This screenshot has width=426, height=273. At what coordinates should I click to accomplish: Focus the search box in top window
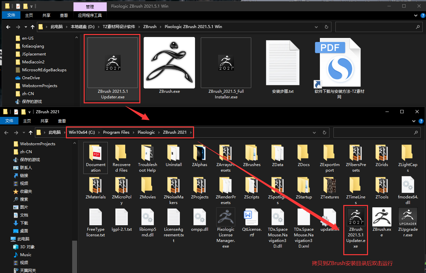[x=379, y=27]
